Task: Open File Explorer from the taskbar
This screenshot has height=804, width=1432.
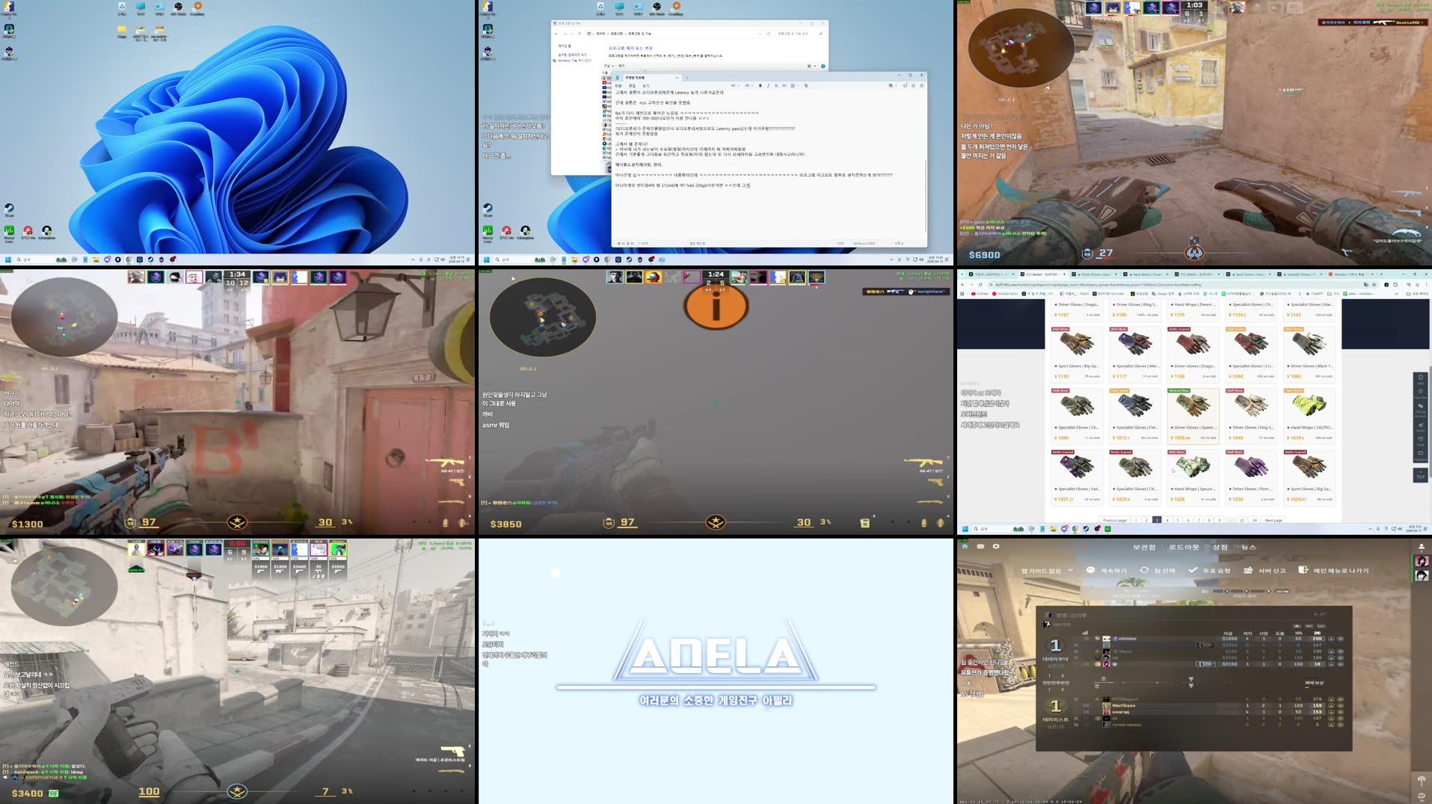Action: 575,260
